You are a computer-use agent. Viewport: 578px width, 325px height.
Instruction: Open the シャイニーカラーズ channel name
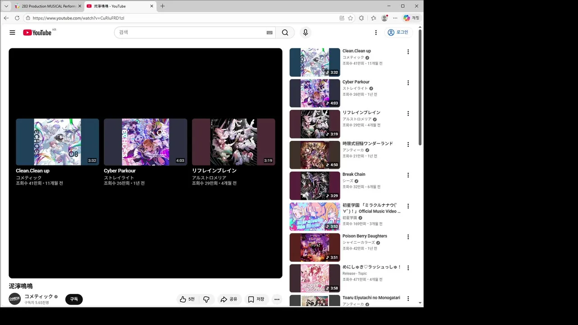(359, 242)
